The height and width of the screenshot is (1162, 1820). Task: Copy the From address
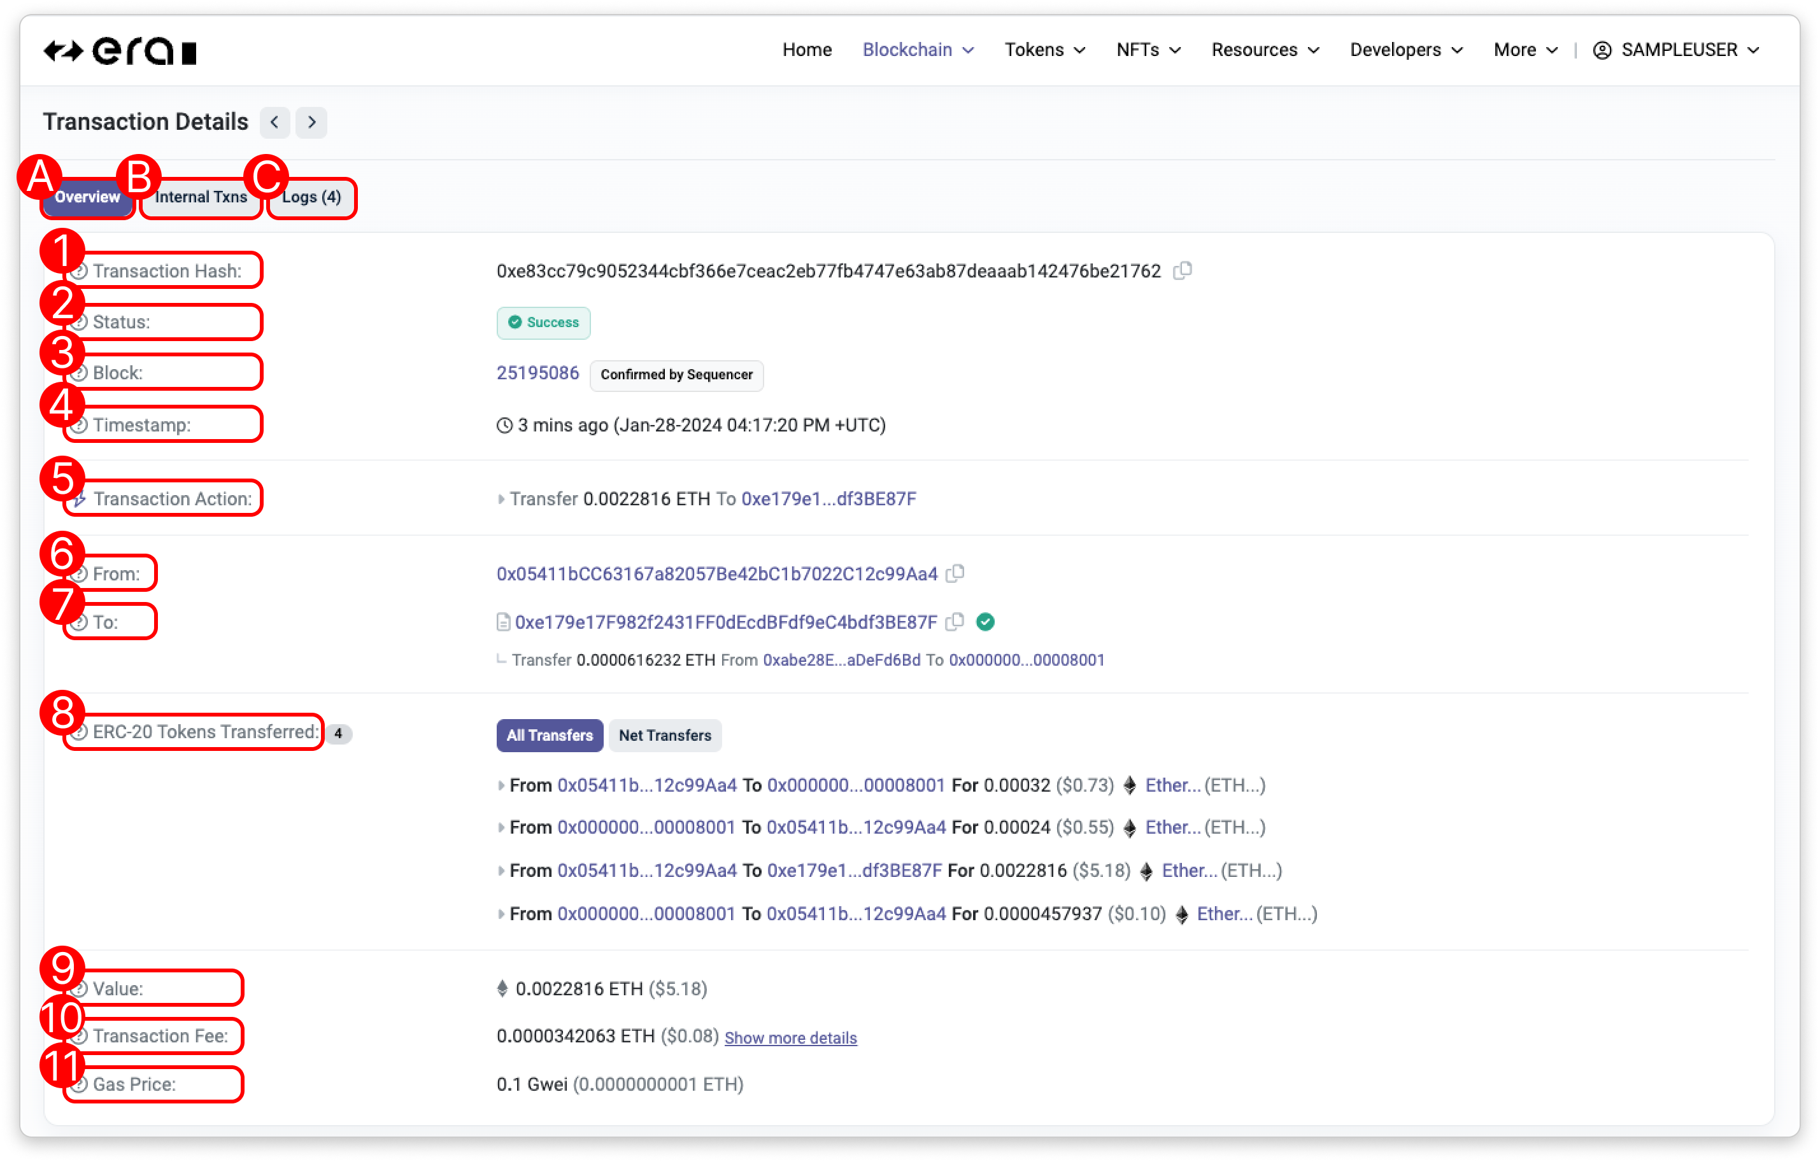click(955, 573)
